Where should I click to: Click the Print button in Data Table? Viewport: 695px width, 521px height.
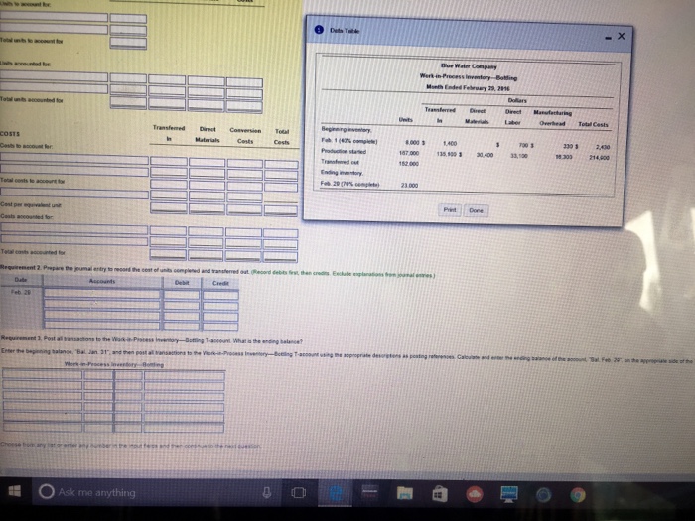pos(450,210)
